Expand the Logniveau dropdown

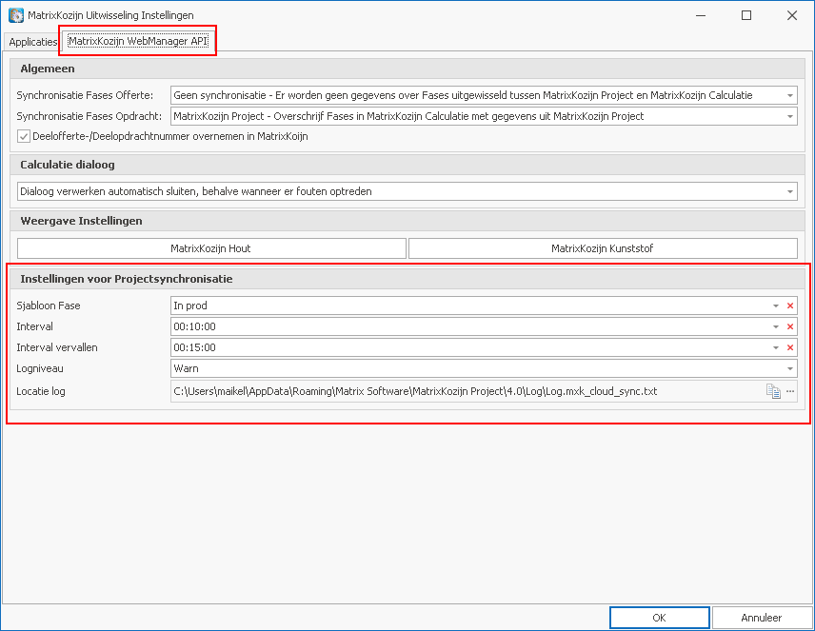pos(789,368)
